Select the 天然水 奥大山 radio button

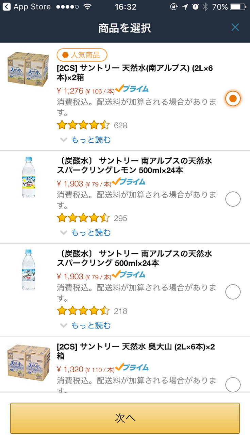[233, 385]
